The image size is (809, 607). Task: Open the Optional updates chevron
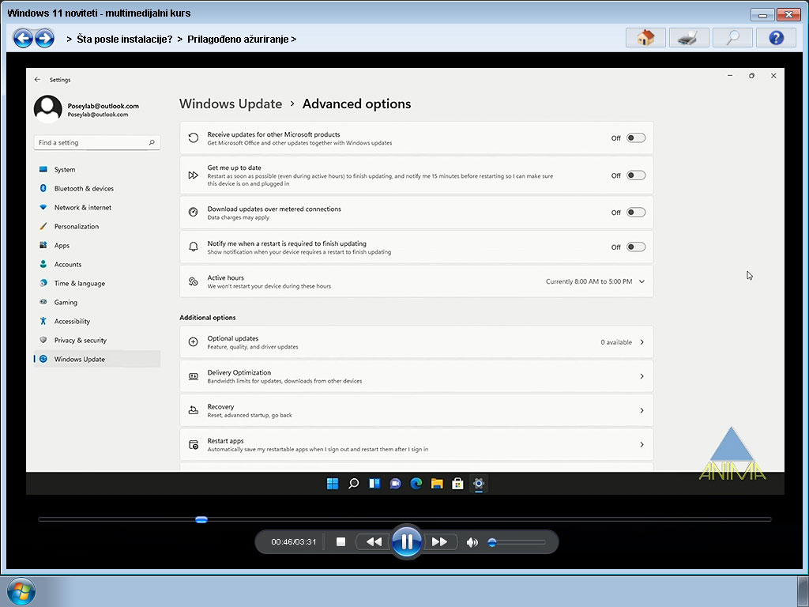pyautogui.click(x=642, y=342)
